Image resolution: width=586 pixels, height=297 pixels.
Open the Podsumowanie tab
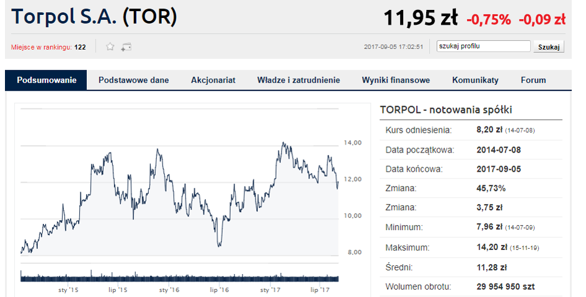pos(47,80)
